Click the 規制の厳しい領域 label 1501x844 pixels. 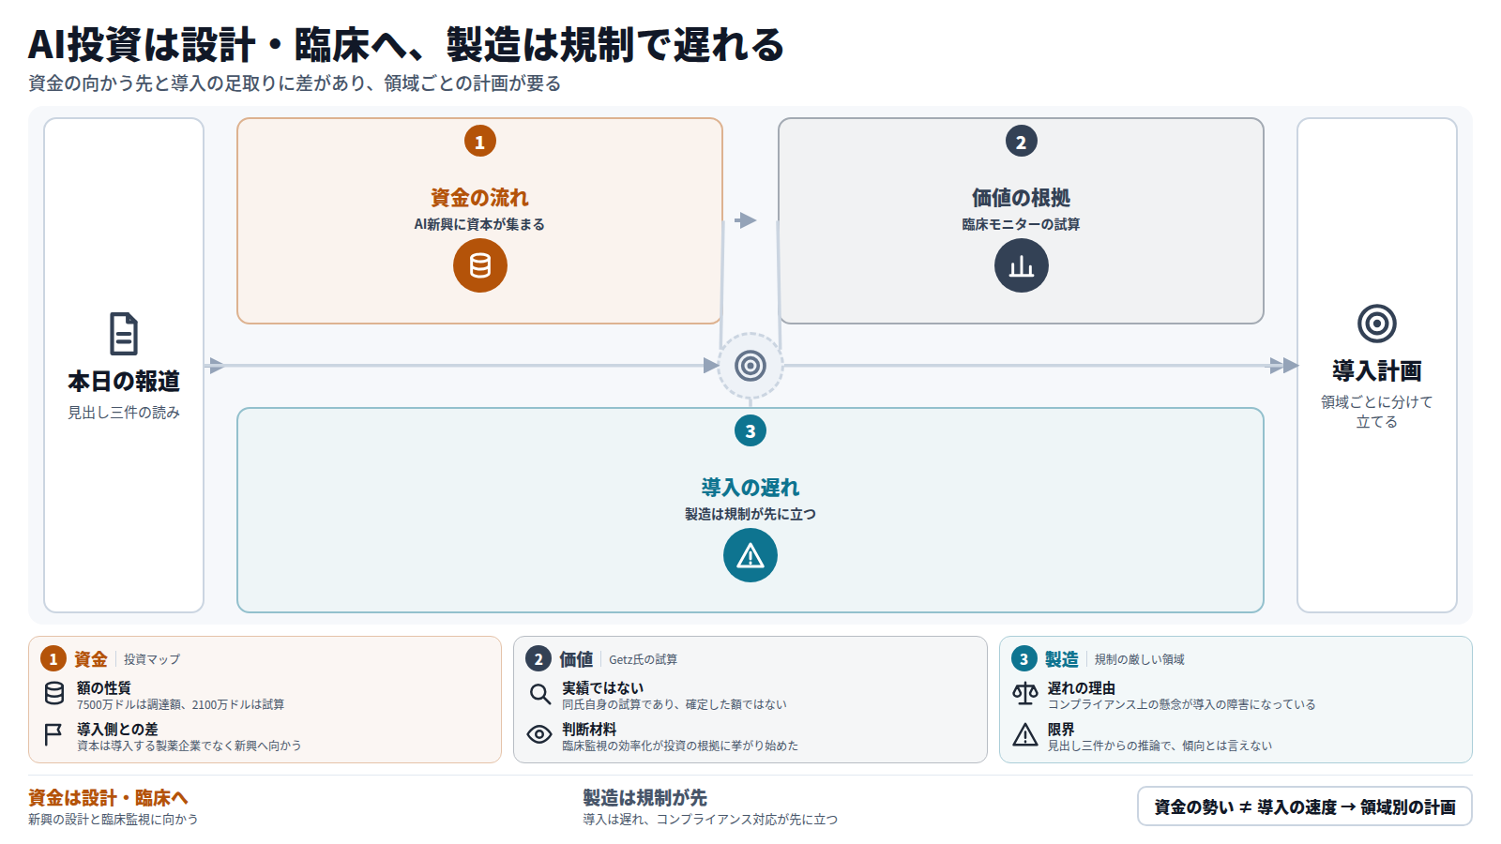1140,659
